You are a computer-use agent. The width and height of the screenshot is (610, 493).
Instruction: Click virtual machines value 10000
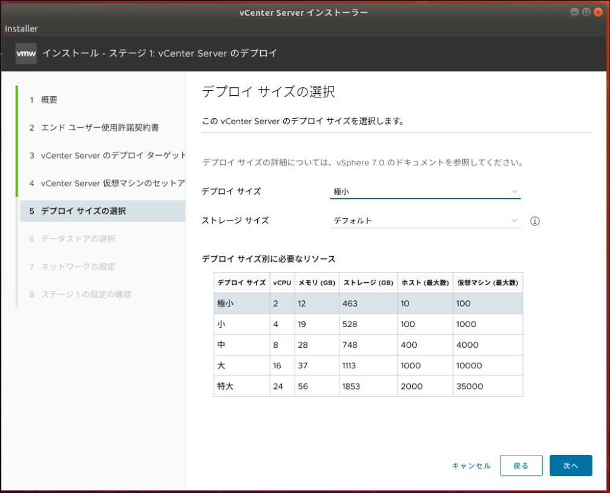[x=469, y=366]
